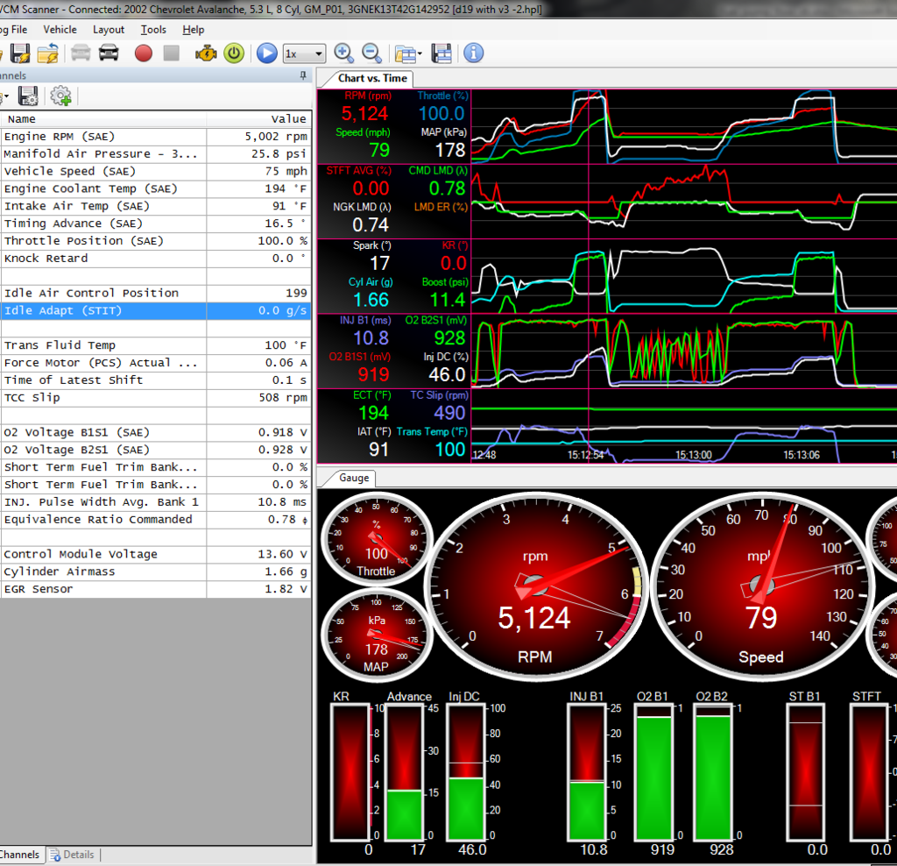897x866 pixels.
Task: Click the grey stop recording square
Action: pyautogui.click(x=171, y=53)
